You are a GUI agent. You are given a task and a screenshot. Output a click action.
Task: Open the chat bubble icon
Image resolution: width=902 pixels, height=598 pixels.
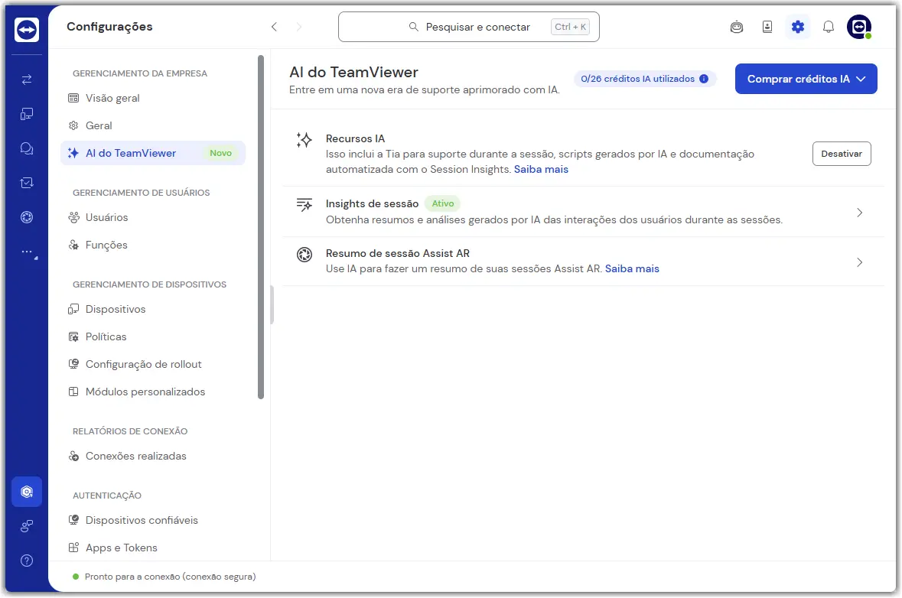[27, 148]
